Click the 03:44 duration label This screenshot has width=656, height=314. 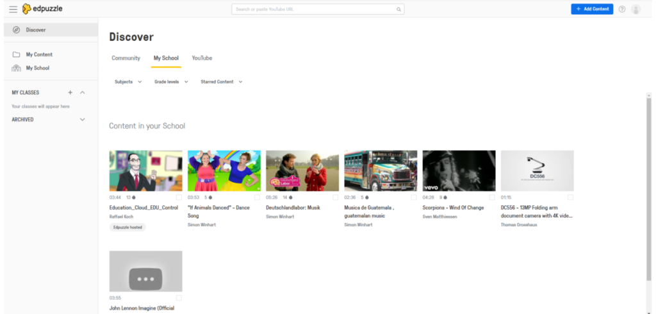point(115,197)
